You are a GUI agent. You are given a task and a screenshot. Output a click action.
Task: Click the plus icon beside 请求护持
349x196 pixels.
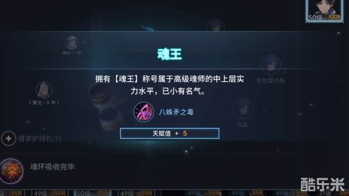tap(9, 139)
